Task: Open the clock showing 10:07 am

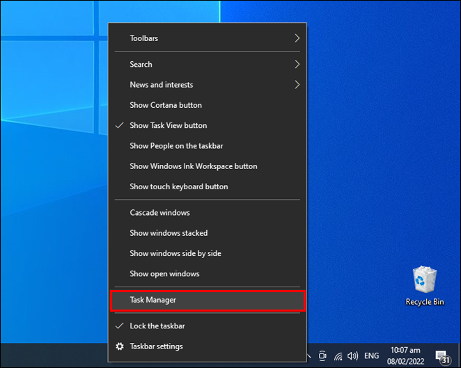Action: point(405,355)
